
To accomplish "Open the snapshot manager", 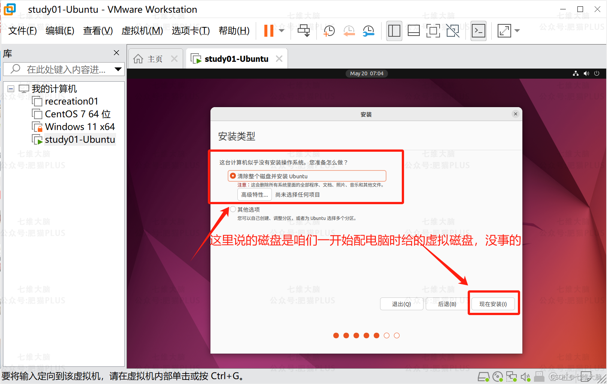I will [369, 31].
